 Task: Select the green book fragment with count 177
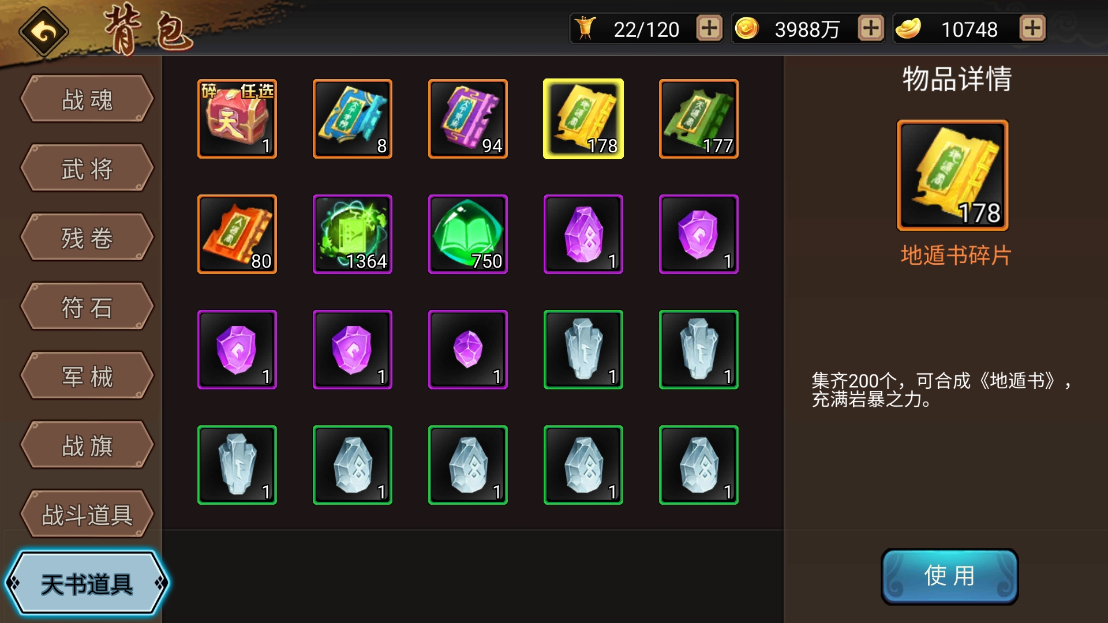(699, 119)
